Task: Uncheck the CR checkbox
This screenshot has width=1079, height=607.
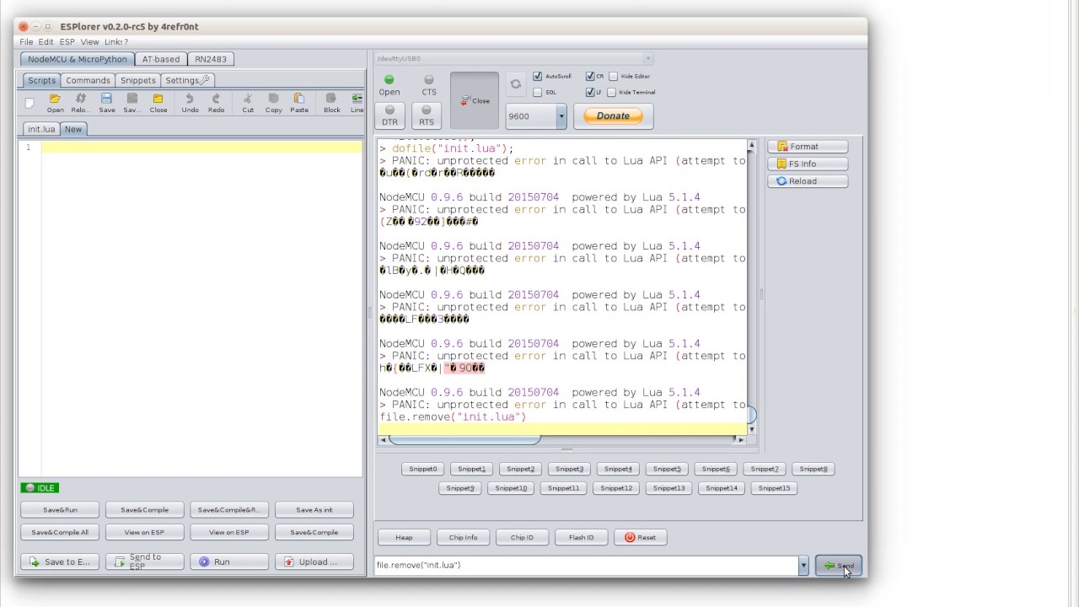Action: coord(590,77)
